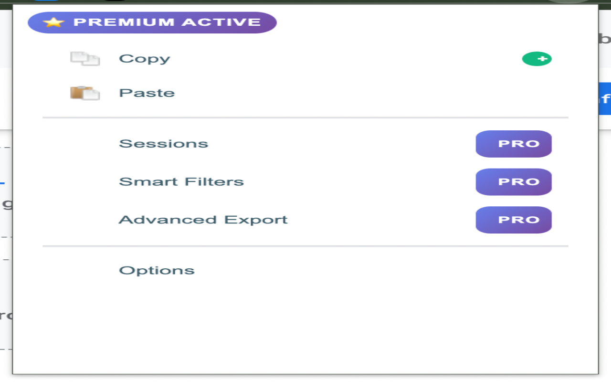
Task: Click the divider line above Options
Action: point(305,246)
